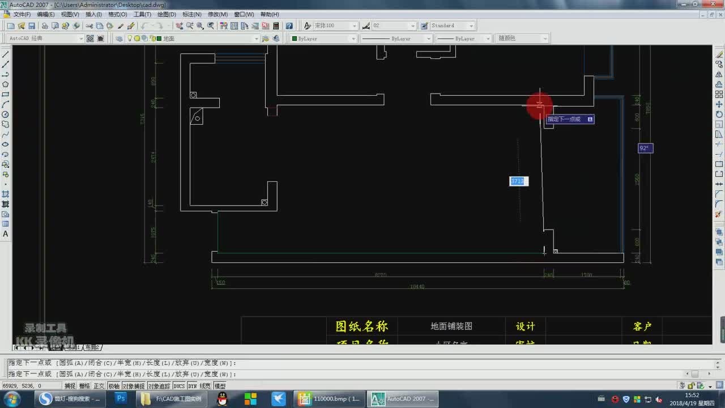Select the Multiline Text A tool
This screenshot has height=408, width=725.
click(6, 234)
